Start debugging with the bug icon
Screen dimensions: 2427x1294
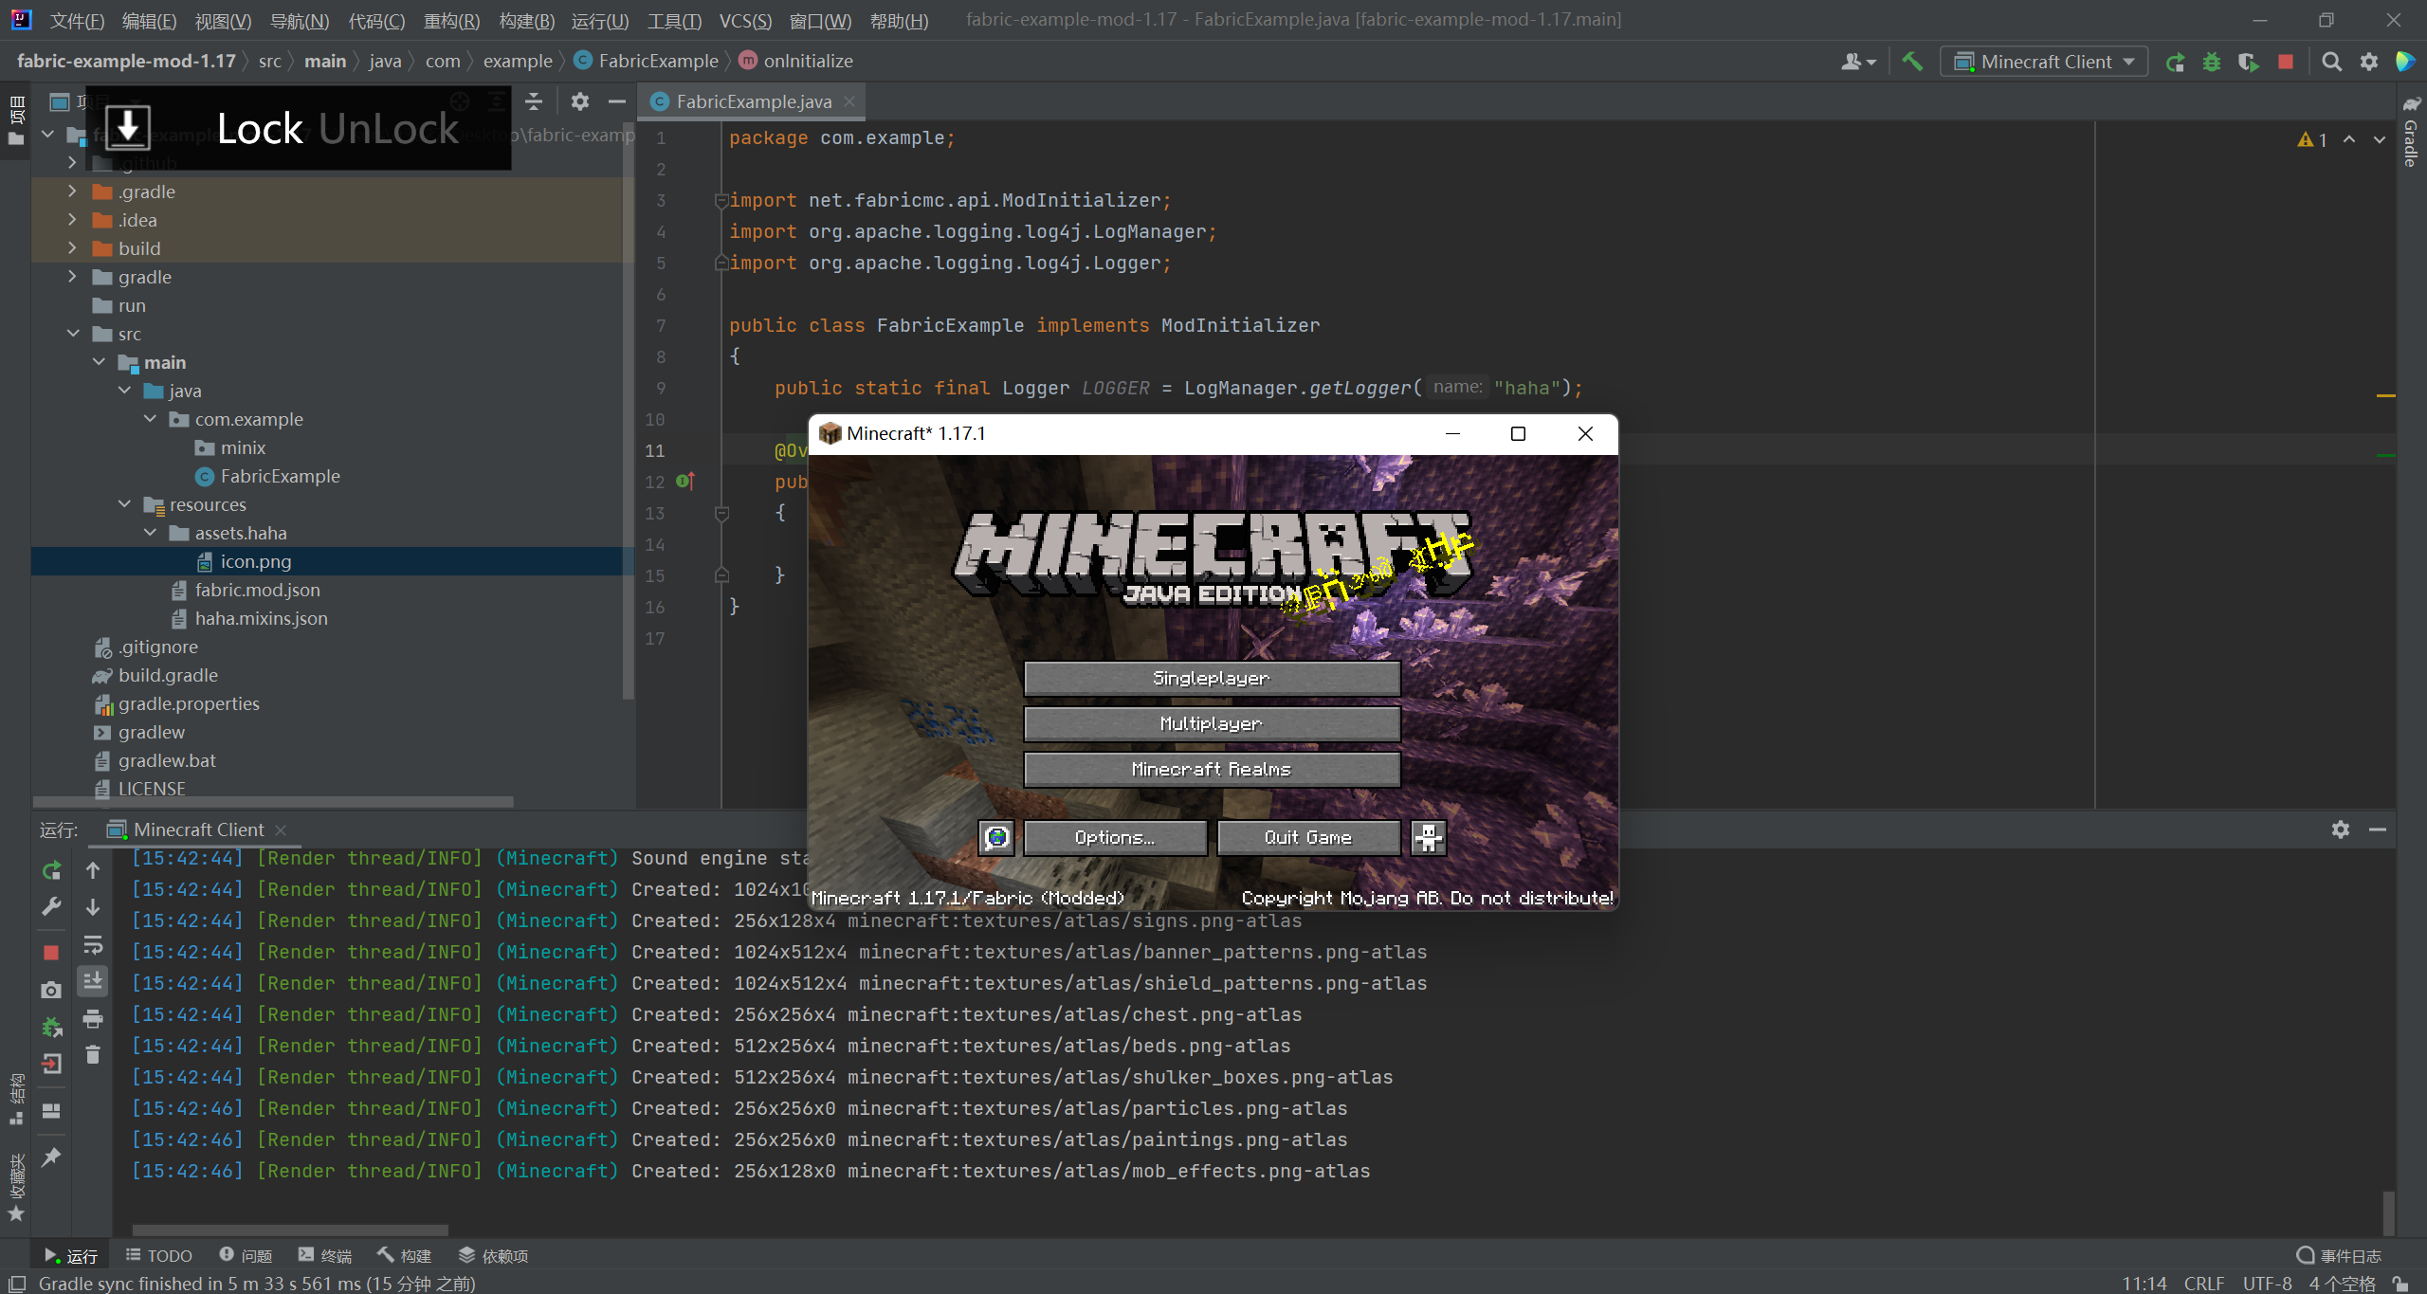(x=2212, y=62)
